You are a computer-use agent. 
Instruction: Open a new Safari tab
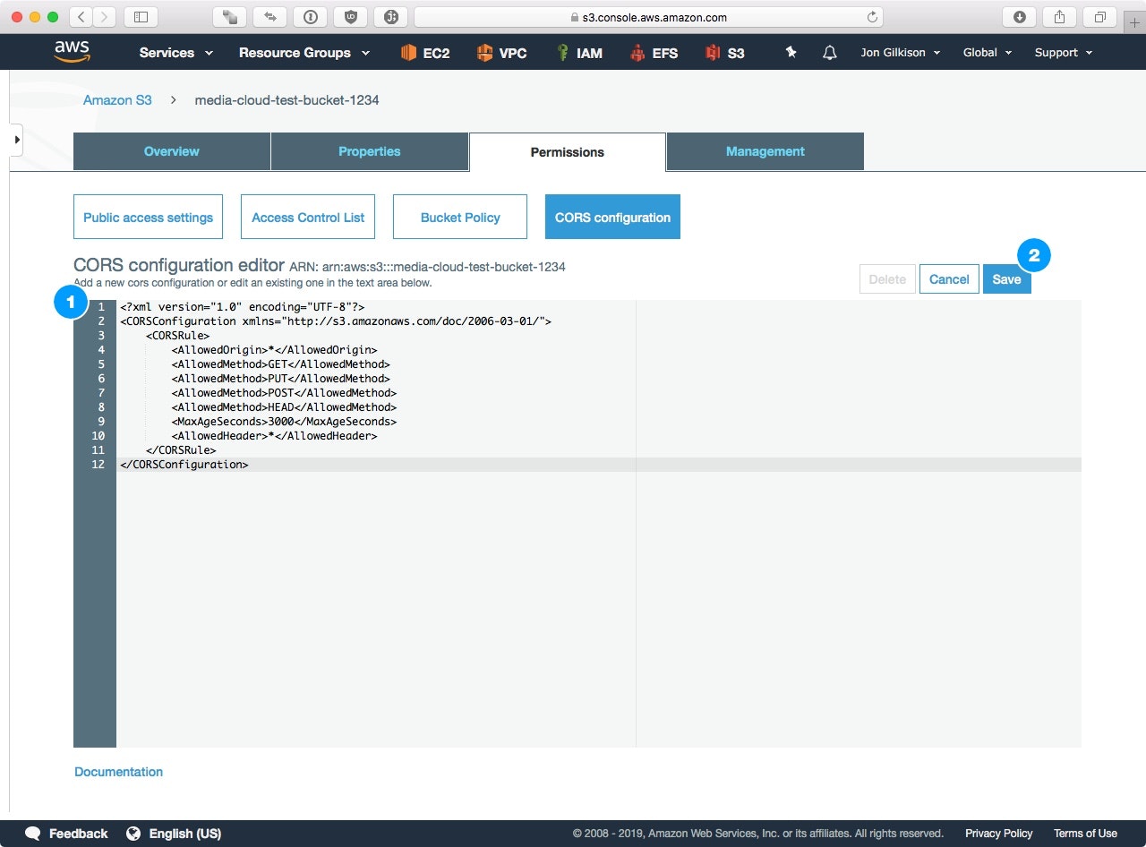[1134, 22]
